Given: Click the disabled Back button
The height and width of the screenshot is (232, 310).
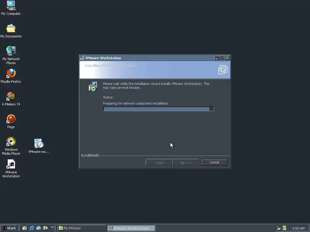Looking at the screenshot, I should coord(159,162).
